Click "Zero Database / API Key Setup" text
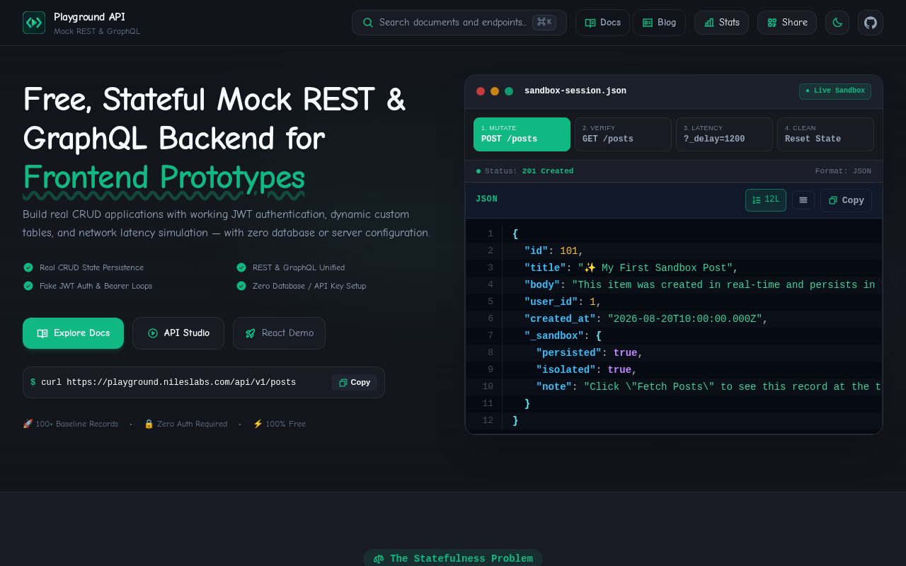The width and height of the screenshot is (906, 566). click(x=309, y=286)
